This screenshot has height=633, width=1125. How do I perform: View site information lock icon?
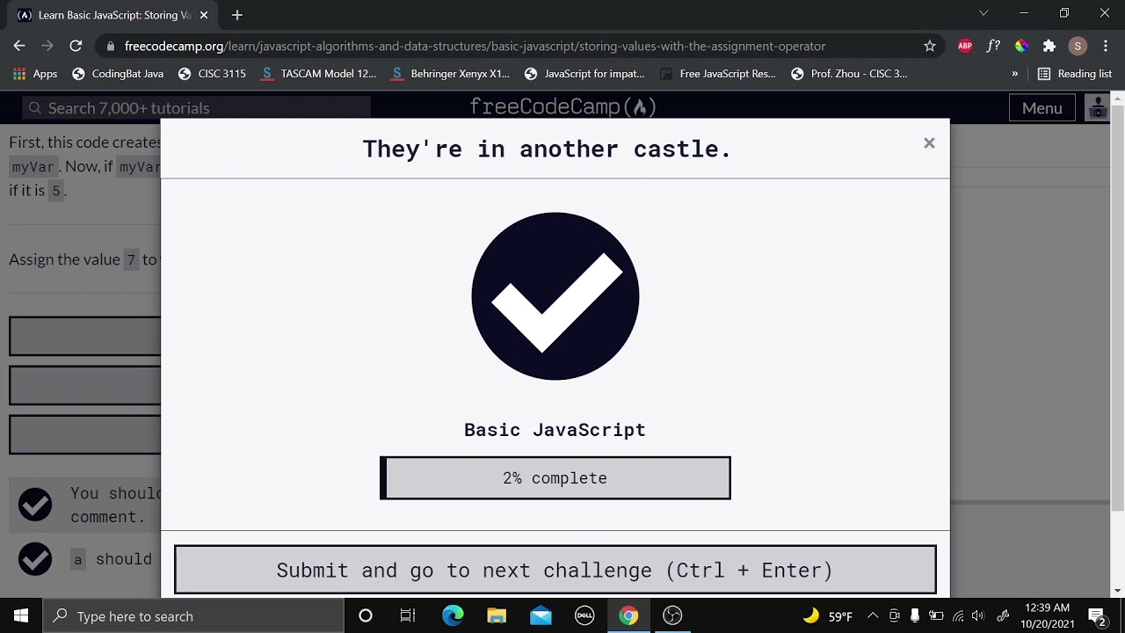click(x=110, y=46)
